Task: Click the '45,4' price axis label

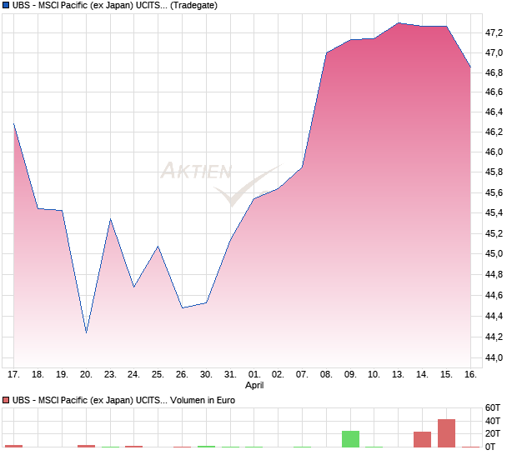Action: tap(494, 212)
